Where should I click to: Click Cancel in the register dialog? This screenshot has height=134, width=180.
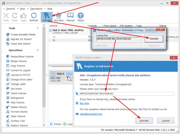tap(166, 121)
